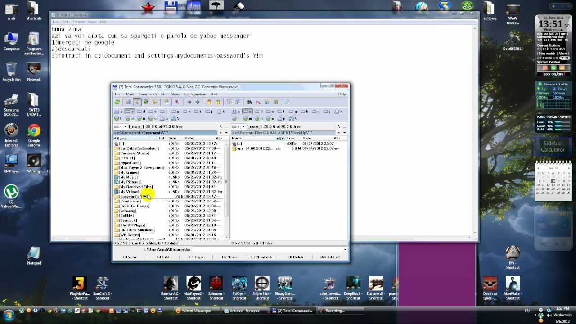The image size is (576, 324).
Task: Open Recycle Bin desktop icon
Action: [11, 72]
